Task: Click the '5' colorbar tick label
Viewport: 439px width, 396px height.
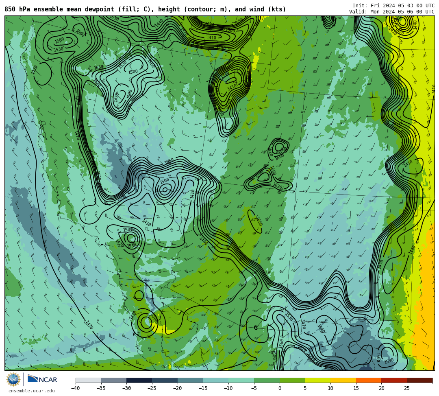Action: click(305, 388)
